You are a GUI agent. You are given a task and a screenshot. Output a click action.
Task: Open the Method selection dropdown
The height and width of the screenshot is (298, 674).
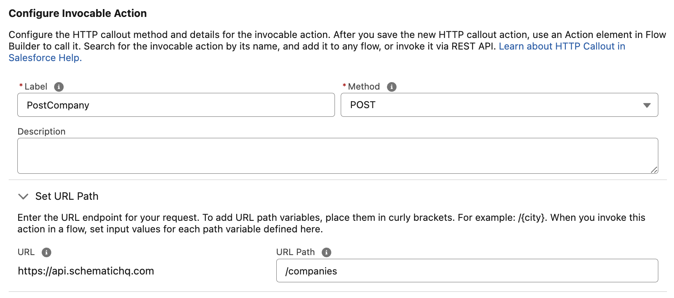click(499, 105)
